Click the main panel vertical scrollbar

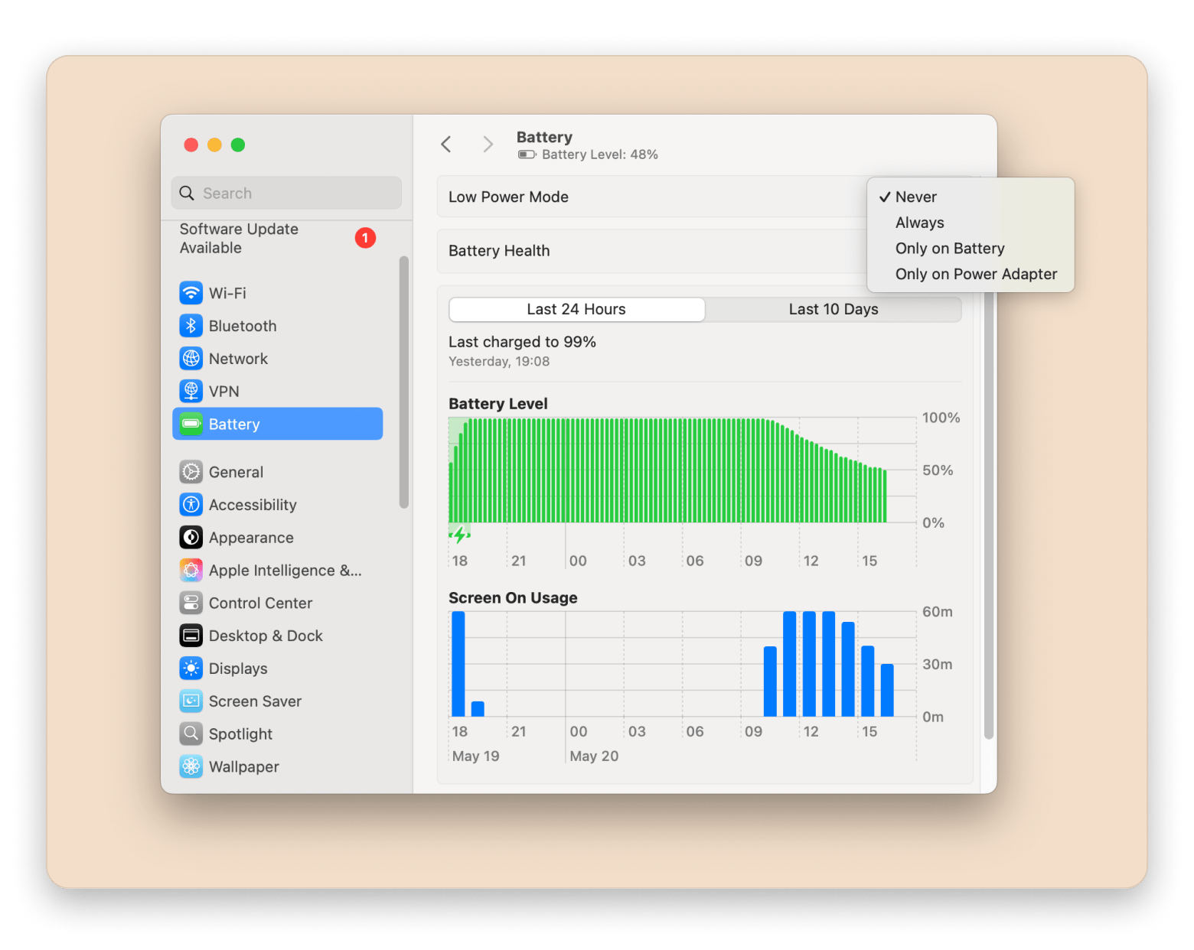(x=988, y=512)
